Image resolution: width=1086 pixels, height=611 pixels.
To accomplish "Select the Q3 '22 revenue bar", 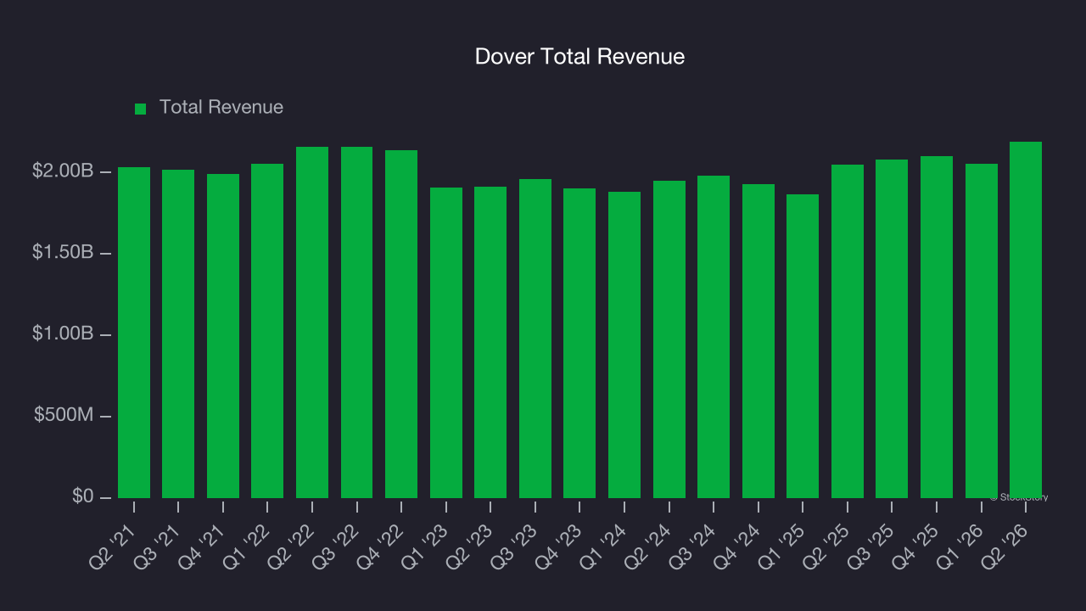I will [x=357, y=322].
